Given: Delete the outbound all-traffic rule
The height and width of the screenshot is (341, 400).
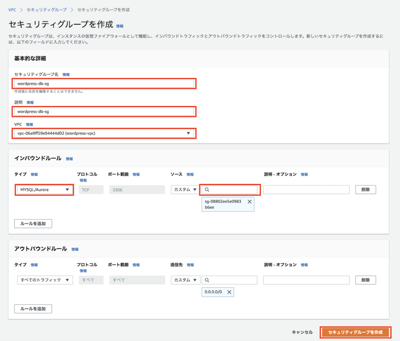Looking at the screenshot, I should point(365,280).
